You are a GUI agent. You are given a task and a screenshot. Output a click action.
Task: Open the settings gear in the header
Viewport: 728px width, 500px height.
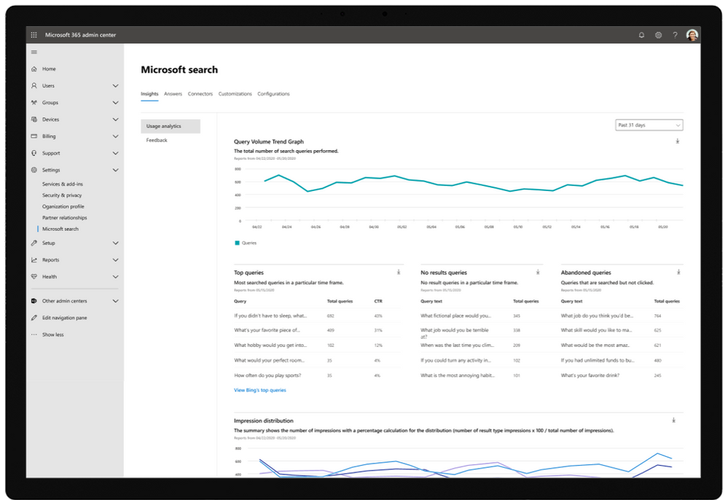(x=658, y=35)
